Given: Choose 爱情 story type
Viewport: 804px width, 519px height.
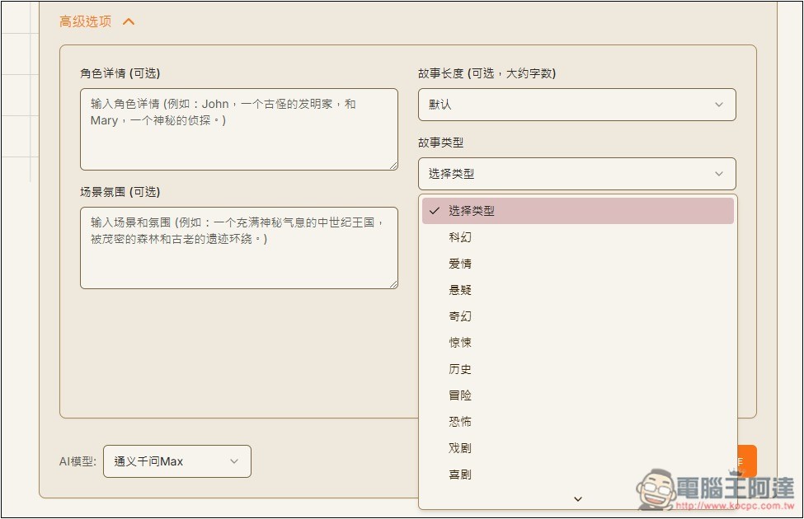Looking at the screenshot, I should click(578, 264).
